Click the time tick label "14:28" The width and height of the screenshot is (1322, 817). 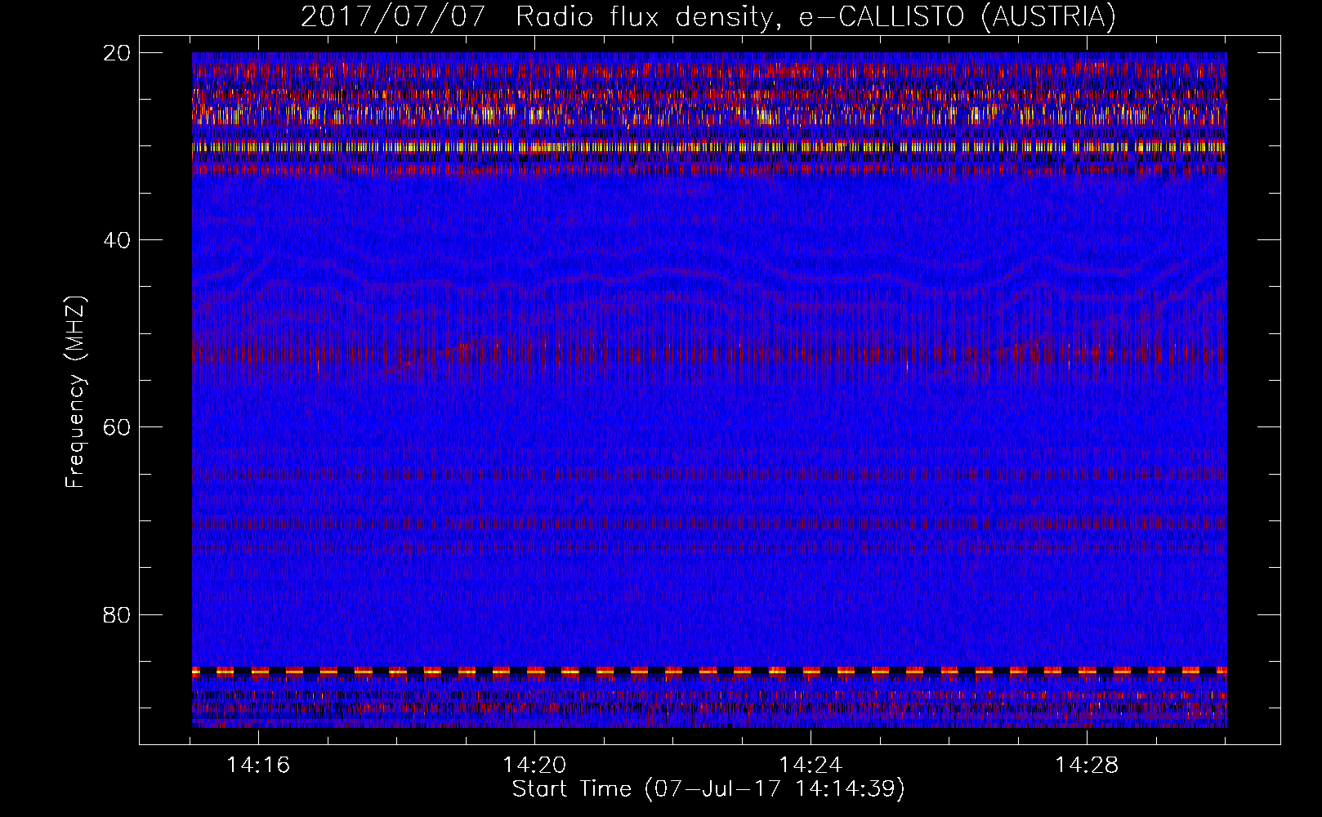click(x=1087, y=766)
